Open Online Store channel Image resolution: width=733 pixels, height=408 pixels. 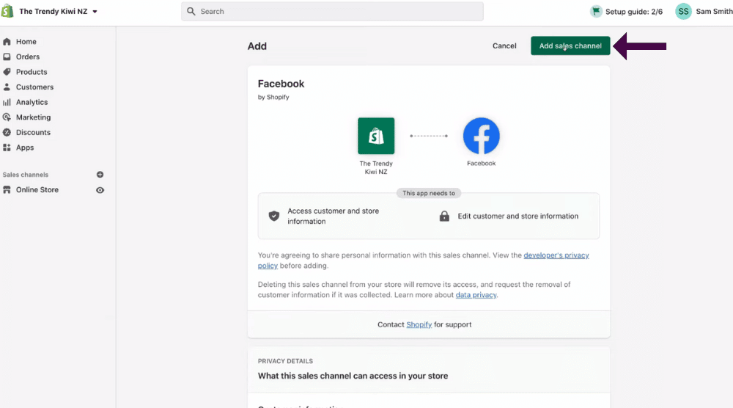click(x=37, y=189)
